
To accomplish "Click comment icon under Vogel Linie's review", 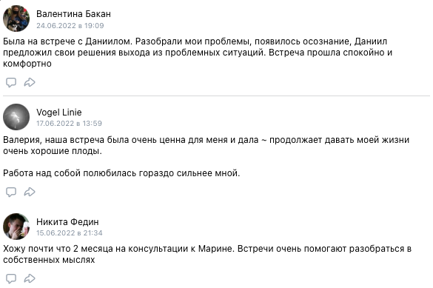I will click(x=11, y=192).
